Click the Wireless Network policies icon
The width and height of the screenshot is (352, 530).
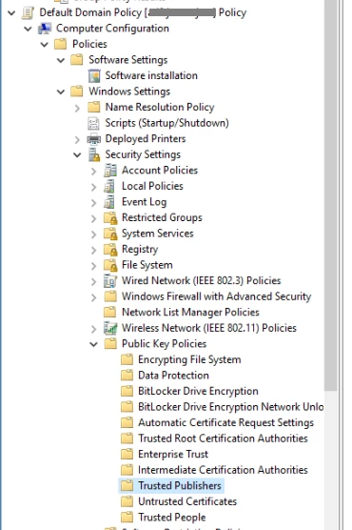[110, 328]
